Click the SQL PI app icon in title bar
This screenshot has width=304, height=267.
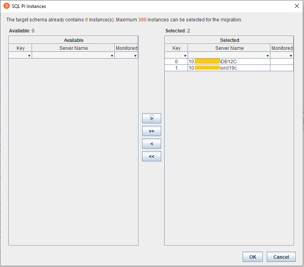pyautogui.click(x=6, y=6)
